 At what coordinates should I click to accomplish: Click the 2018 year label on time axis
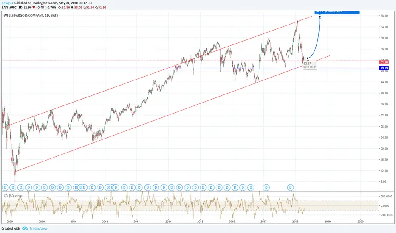[295, 222]
